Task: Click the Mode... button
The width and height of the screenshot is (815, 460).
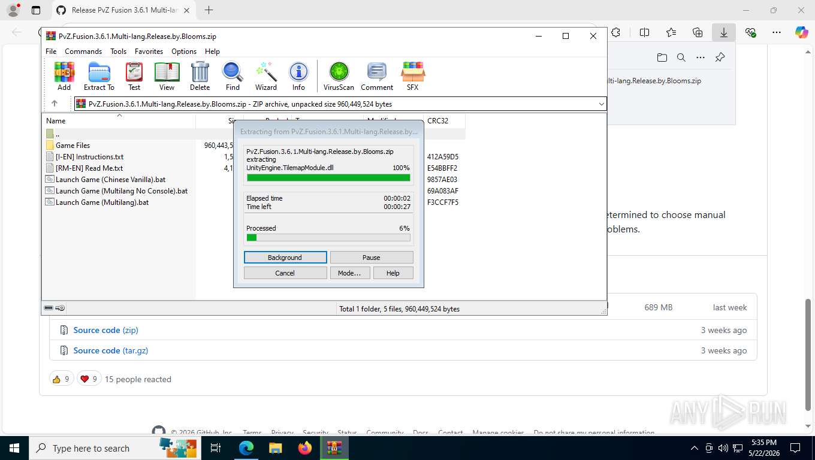Action: [x=349, y=273]
